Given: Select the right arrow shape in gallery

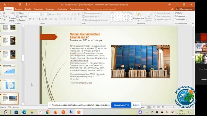Looking at the screenshot, I should tap(122, 16).
